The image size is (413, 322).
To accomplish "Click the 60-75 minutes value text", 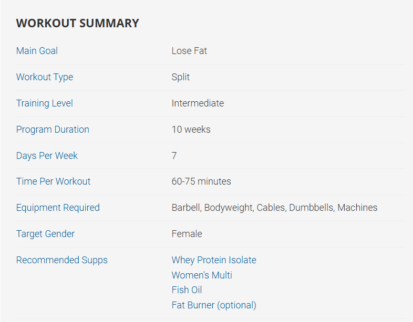I will click(201, 181).
